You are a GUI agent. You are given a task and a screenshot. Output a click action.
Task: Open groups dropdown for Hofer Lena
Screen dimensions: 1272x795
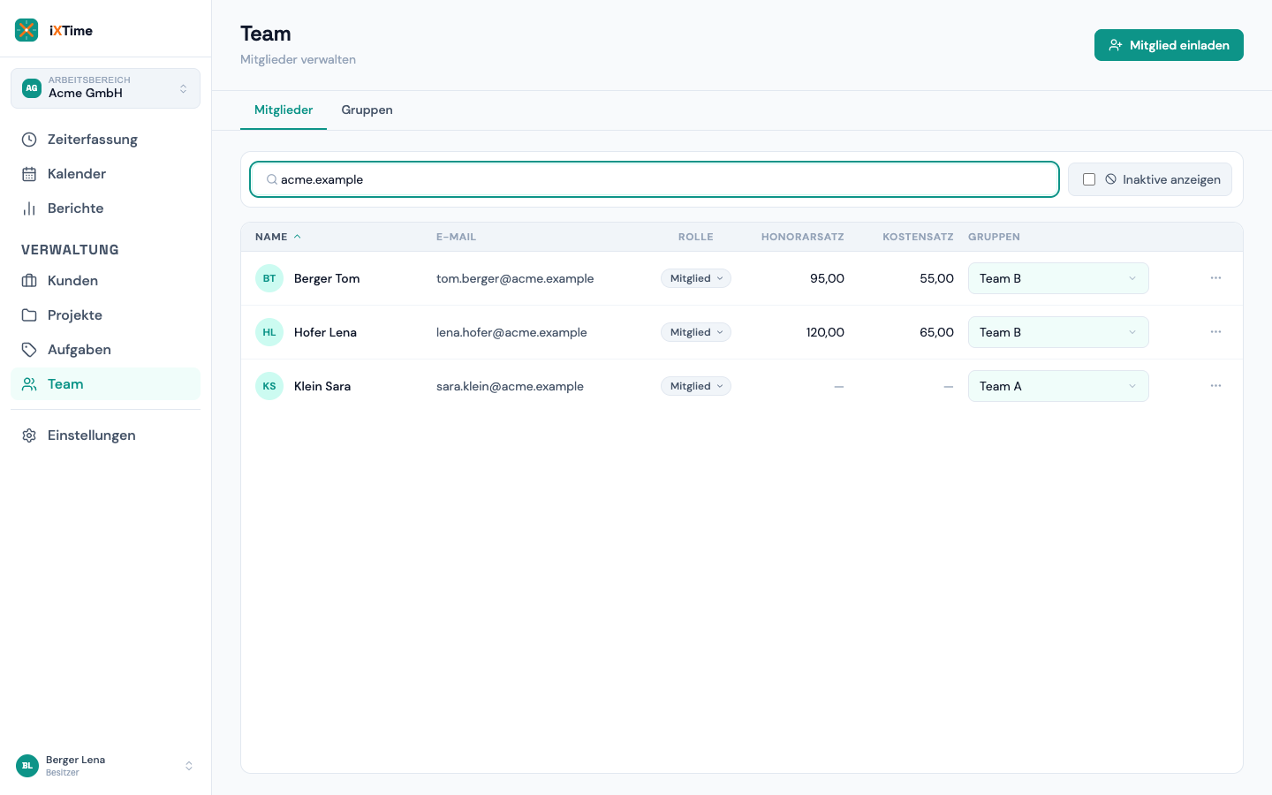point(1058,332)
